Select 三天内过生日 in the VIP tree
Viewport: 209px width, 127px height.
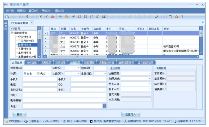tap(26, 41)
